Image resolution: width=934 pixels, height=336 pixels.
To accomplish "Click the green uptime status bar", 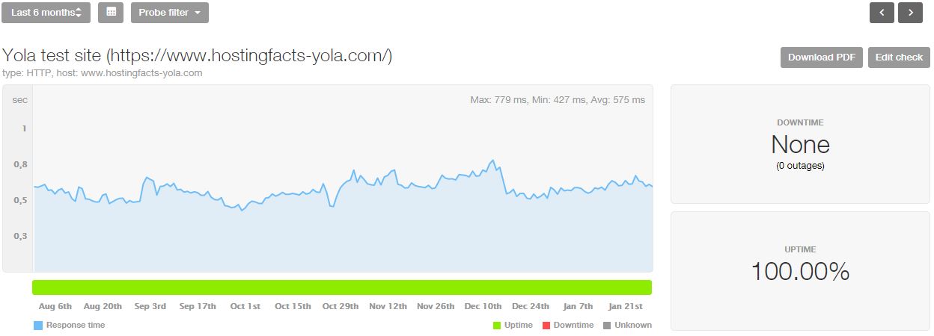I will (x=342, y=287).
